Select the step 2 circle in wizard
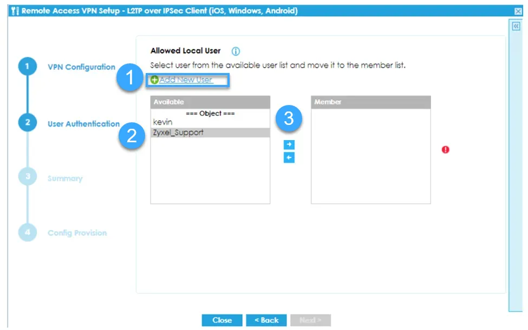 point(27,123)
